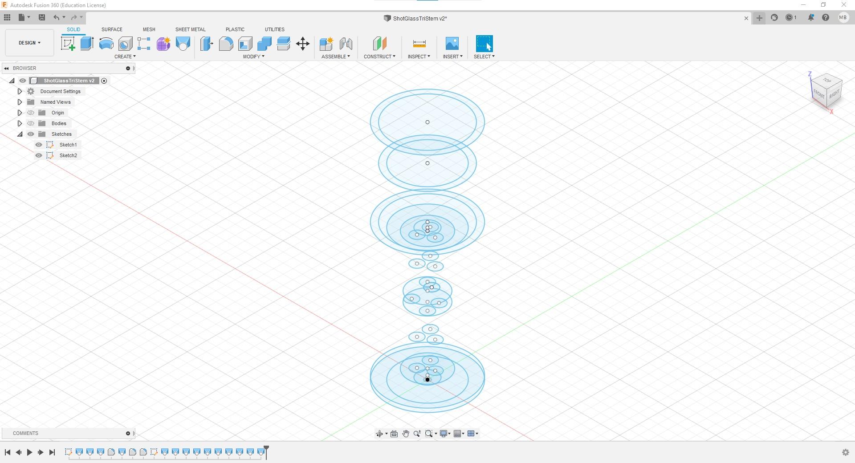Screen dimensions: 855x463
Task: Open the DESIGN workspace dropdown
Action: (29, 43)
